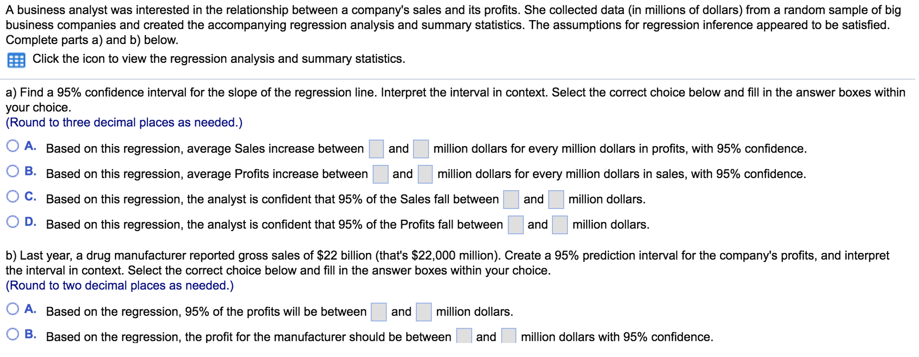Select option D about Profits range

click(13, 222)
